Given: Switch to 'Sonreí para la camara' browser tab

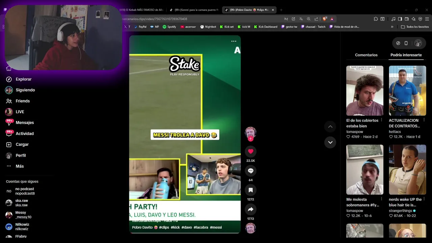Looking at the screenshot, I should 194,10.
